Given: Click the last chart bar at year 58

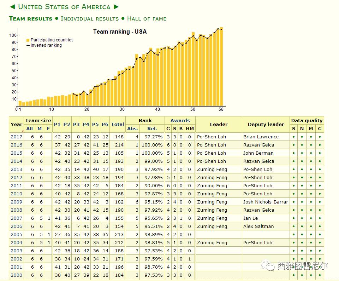Looking at the screenshot, I should point(221,67).
